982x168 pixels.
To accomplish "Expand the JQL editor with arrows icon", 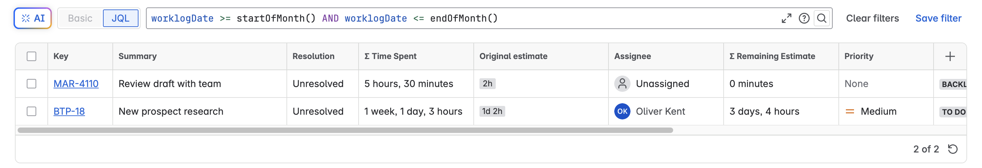I will (786, 18).
